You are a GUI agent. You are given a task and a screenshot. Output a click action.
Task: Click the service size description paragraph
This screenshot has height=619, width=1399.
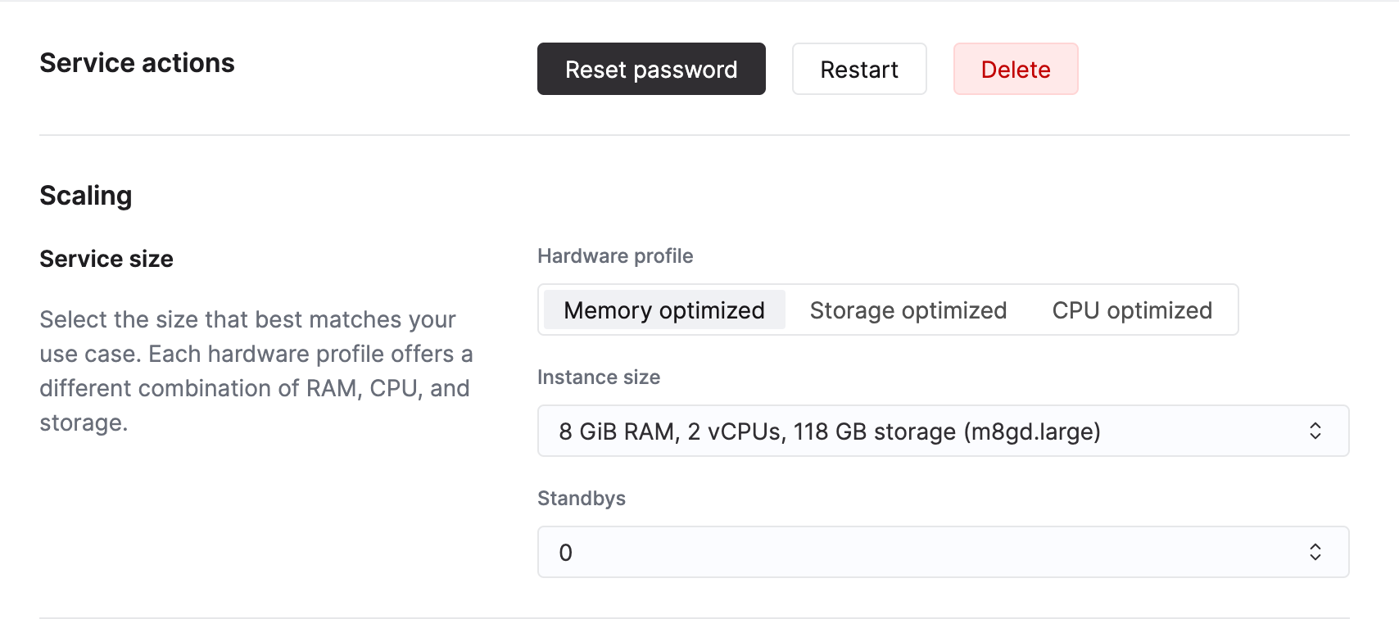pos(256,371)
